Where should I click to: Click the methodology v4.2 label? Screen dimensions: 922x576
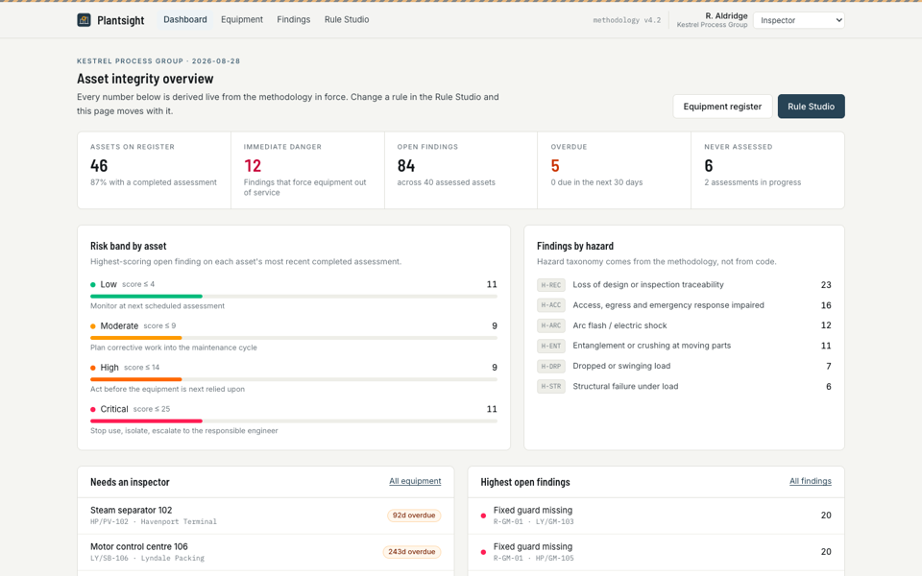click(x=627, y=20)
